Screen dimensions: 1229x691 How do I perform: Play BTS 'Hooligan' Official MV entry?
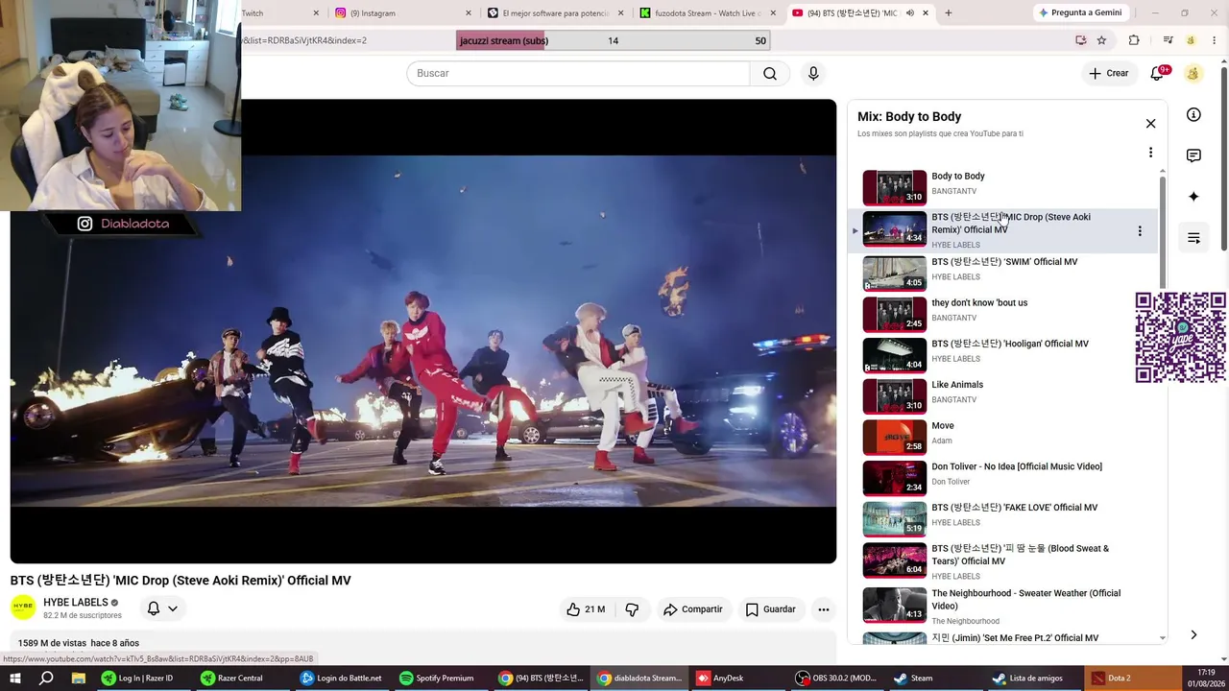pos(1001,355)
